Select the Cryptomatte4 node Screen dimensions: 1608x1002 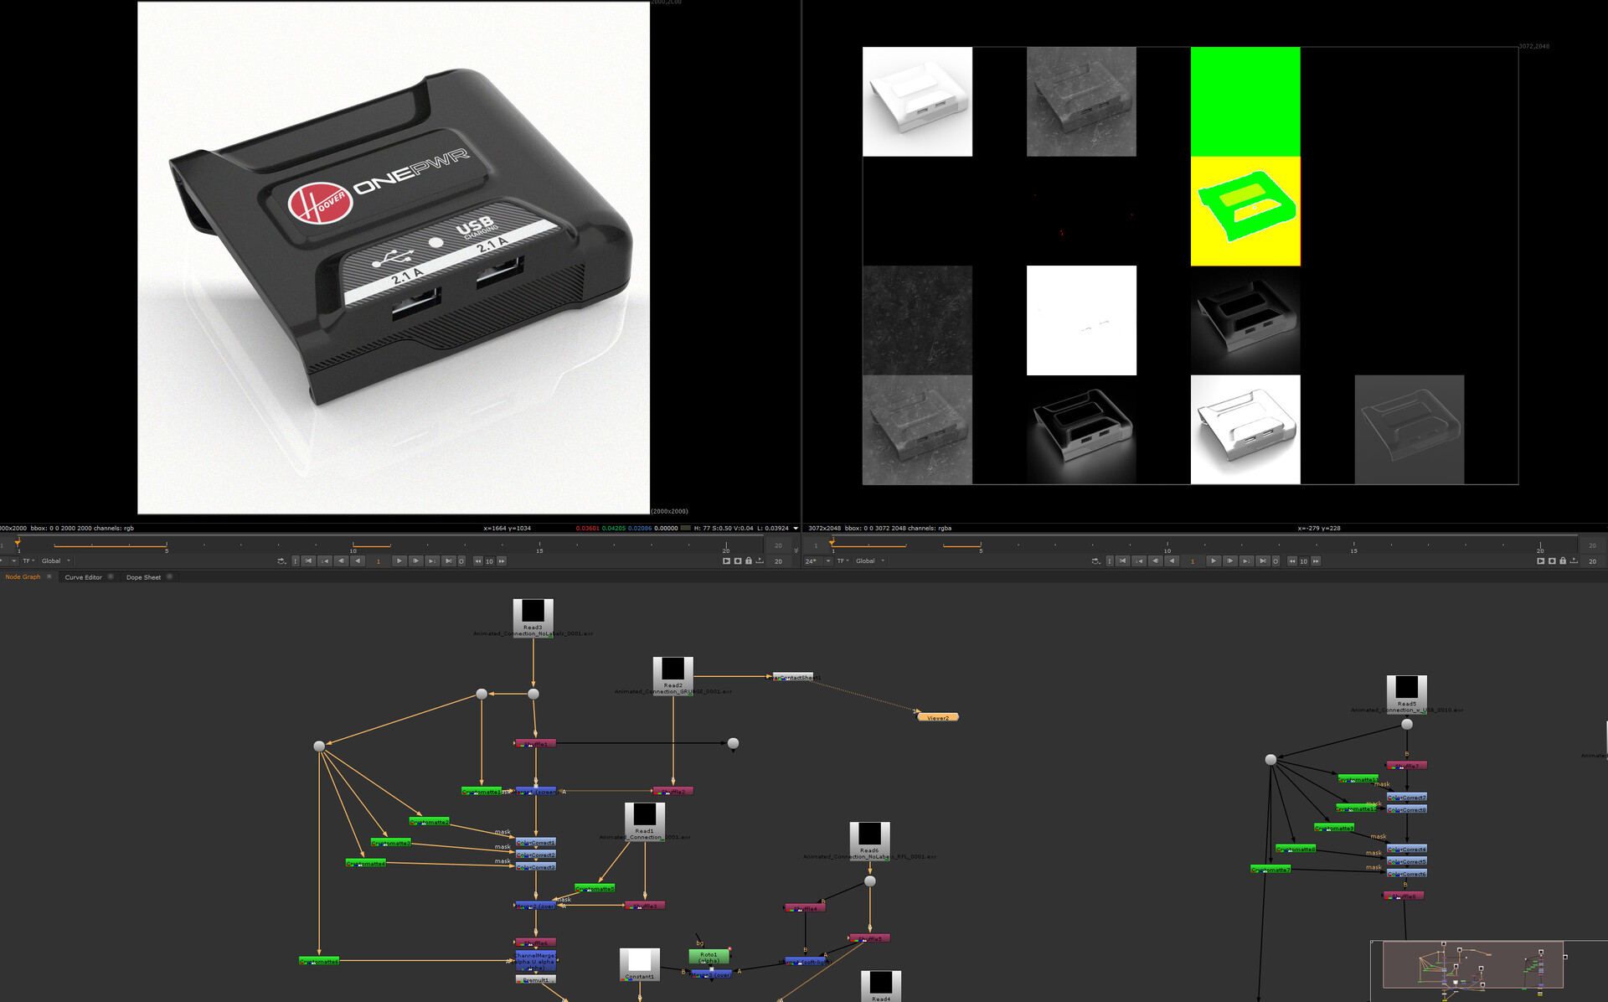(366, 863)
